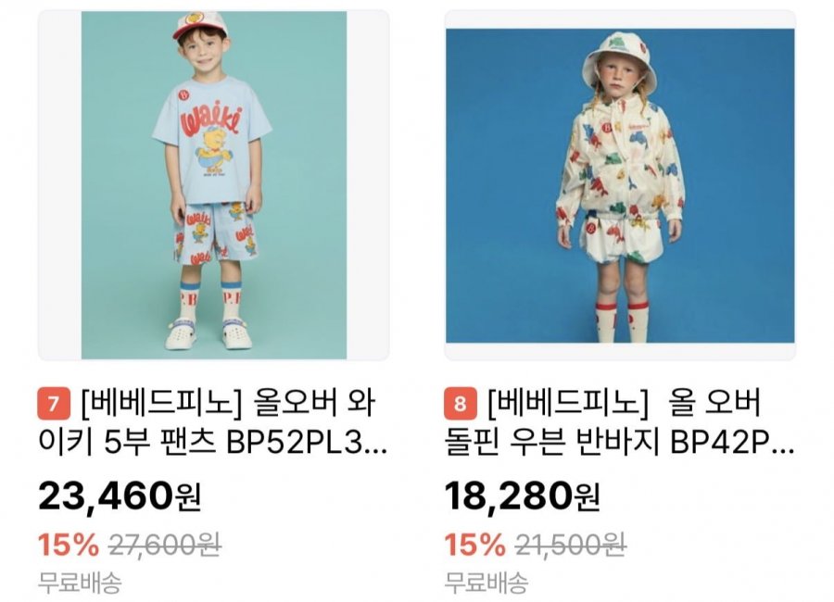
Task: Select the 18,280원 sale price
Action: [523, 495]
